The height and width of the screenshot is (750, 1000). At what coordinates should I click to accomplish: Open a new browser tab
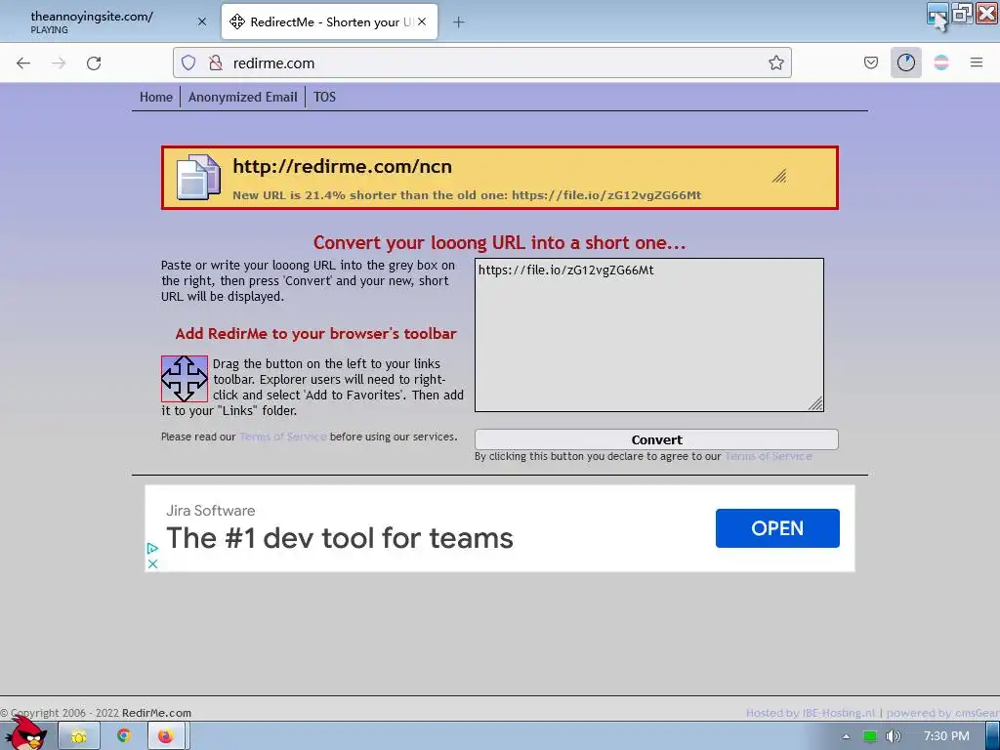[x=459, y=22]
